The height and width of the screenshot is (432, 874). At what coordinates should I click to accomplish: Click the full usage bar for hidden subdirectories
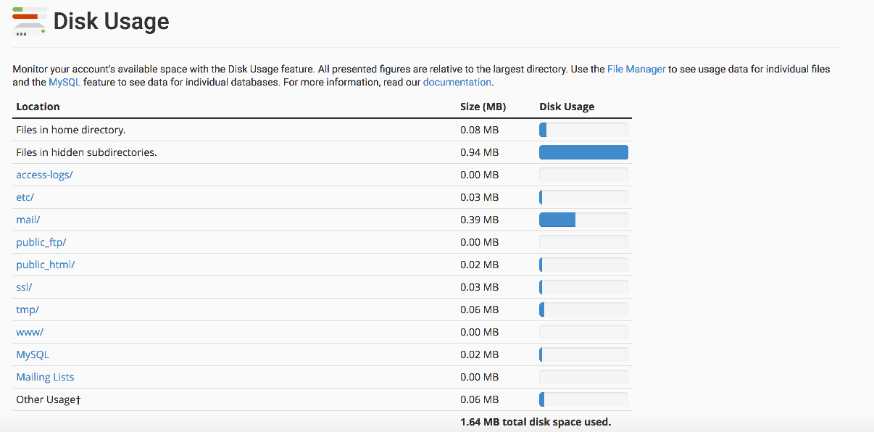click(x=583, y=152)
